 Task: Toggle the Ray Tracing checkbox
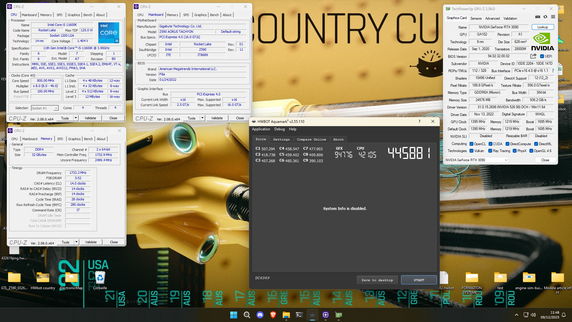click(490, 151)
